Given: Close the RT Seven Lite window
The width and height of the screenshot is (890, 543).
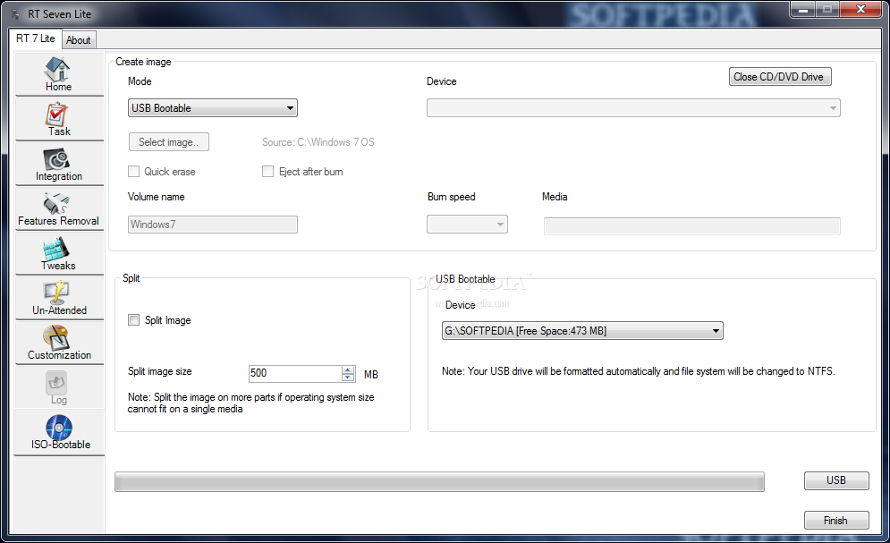Looking at the screenshot, I should click(x=860, y=10).
